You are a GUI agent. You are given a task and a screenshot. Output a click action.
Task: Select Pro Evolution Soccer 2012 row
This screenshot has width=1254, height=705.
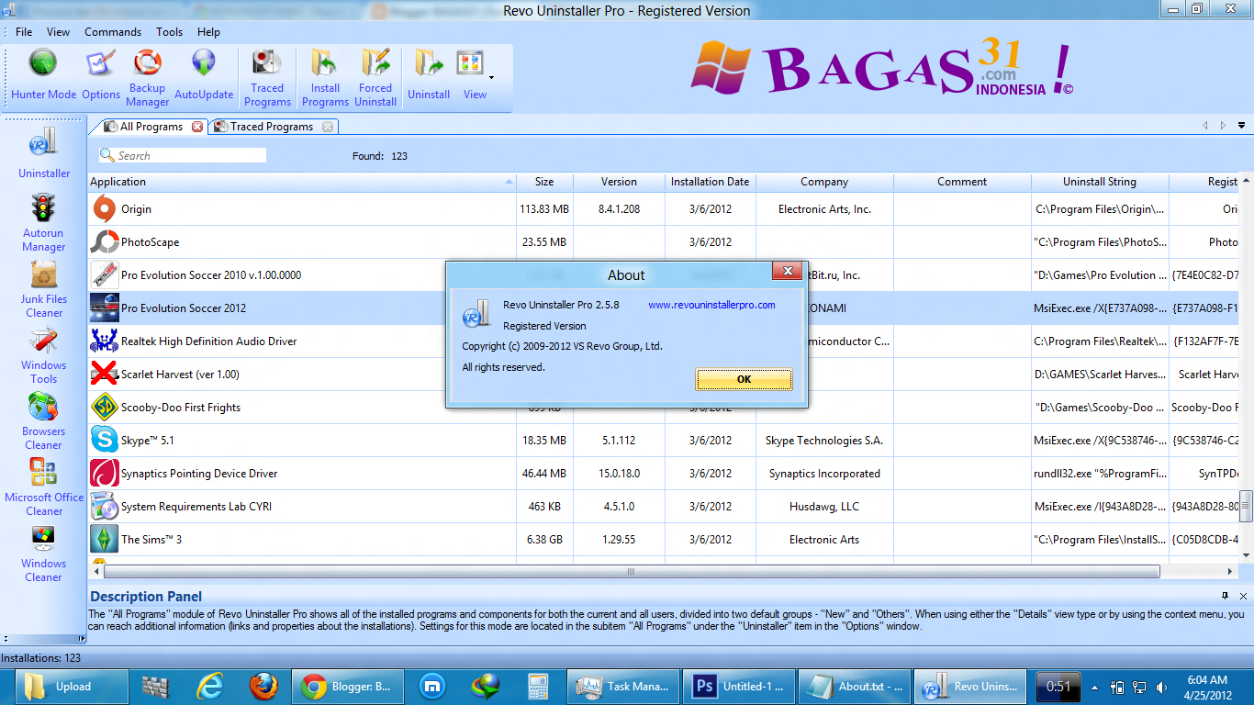662,308
